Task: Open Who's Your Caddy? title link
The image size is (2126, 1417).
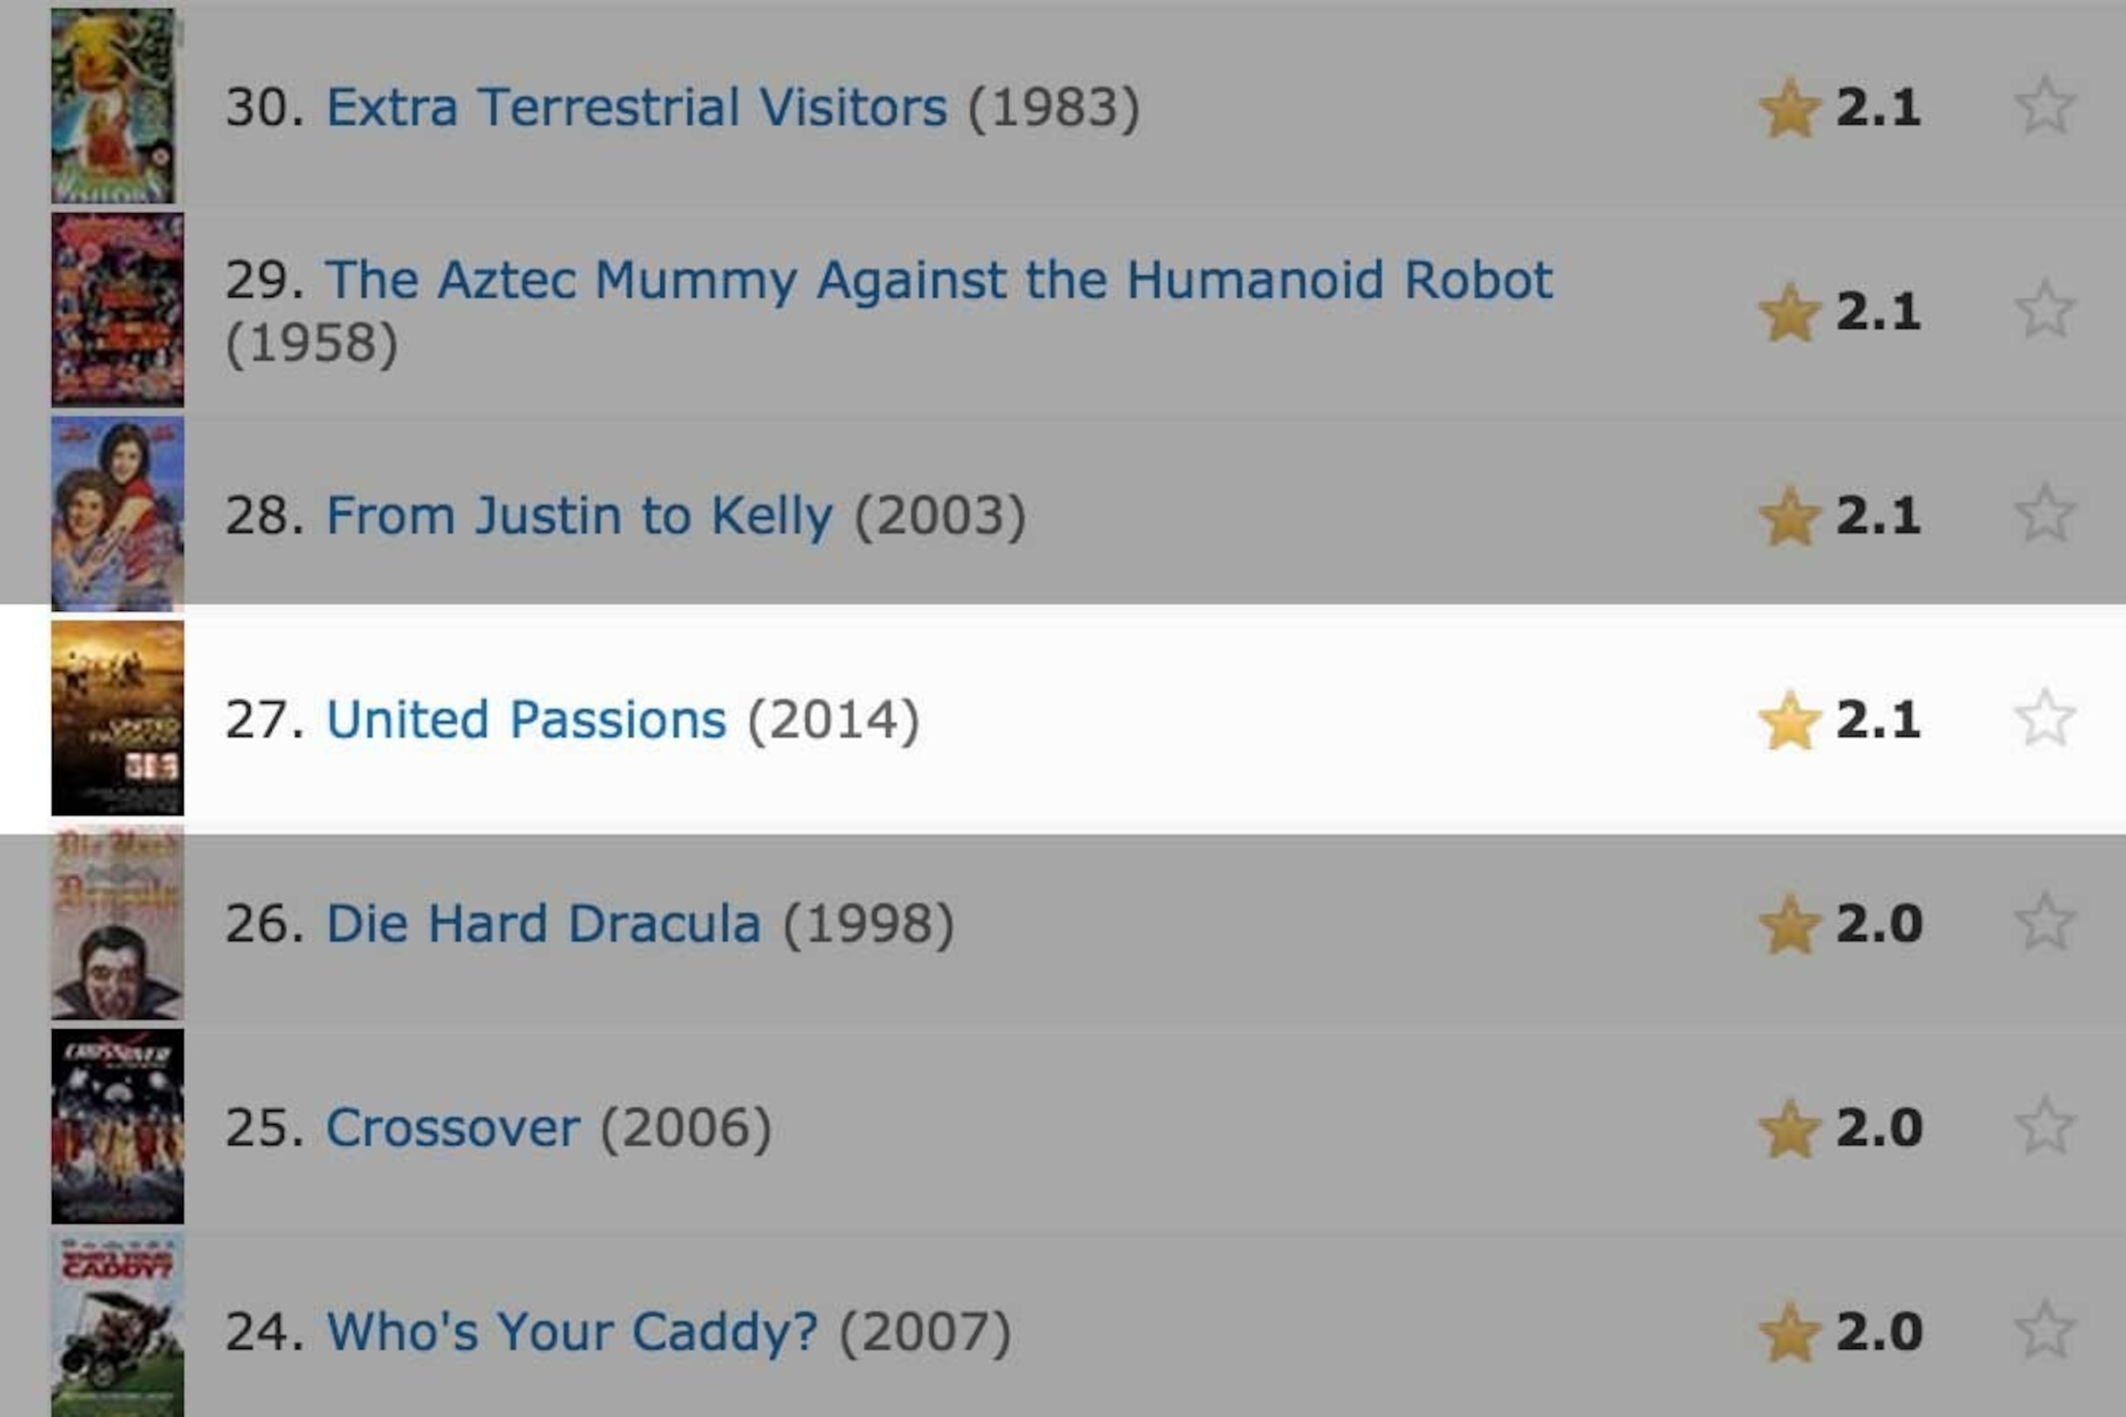Action: (x=572, y=1332)
